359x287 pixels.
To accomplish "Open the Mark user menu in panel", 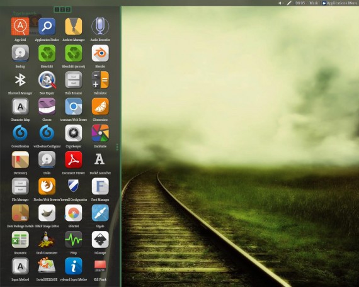I will click(x=314, y=3).
